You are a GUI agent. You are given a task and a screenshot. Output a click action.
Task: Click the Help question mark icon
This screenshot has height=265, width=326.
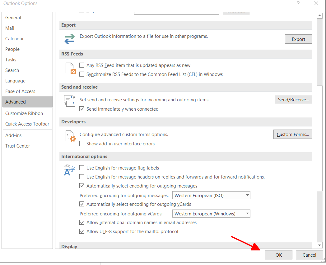click(298, 3)
